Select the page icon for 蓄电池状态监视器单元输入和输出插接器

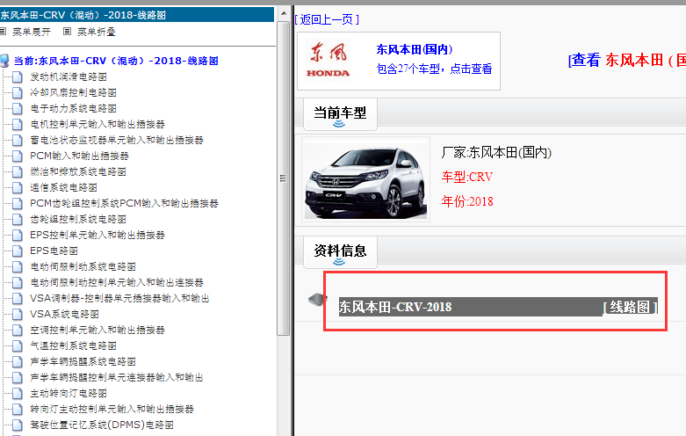(18, 140)
